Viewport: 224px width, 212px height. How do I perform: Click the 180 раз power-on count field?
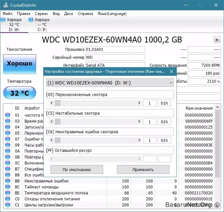[204, 73]
